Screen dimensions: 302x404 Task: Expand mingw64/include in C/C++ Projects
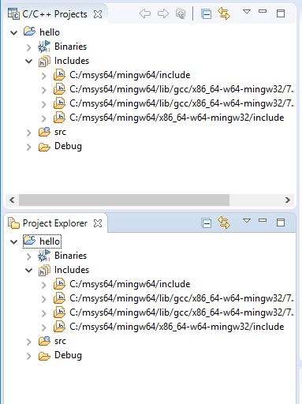point(44,76)
